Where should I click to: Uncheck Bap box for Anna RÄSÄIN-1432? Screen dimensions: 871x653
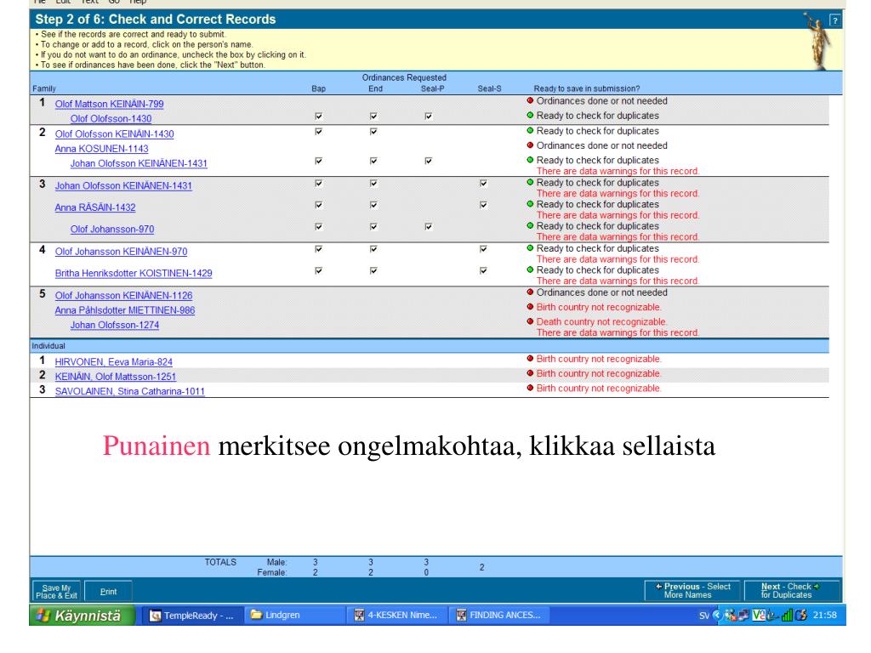(x=318, y=205)
